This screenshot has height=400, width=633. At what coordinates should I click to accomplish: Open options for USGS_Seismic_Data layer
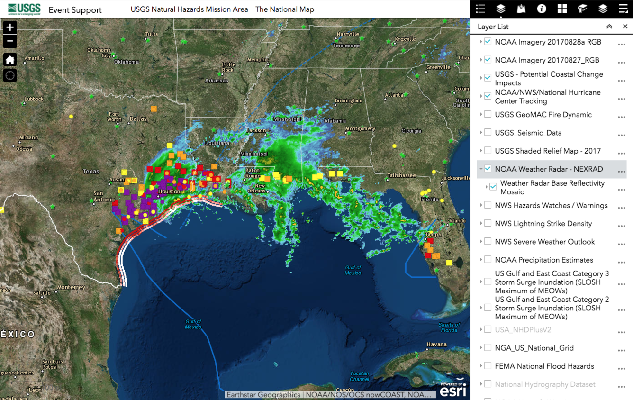coord(621,136)
